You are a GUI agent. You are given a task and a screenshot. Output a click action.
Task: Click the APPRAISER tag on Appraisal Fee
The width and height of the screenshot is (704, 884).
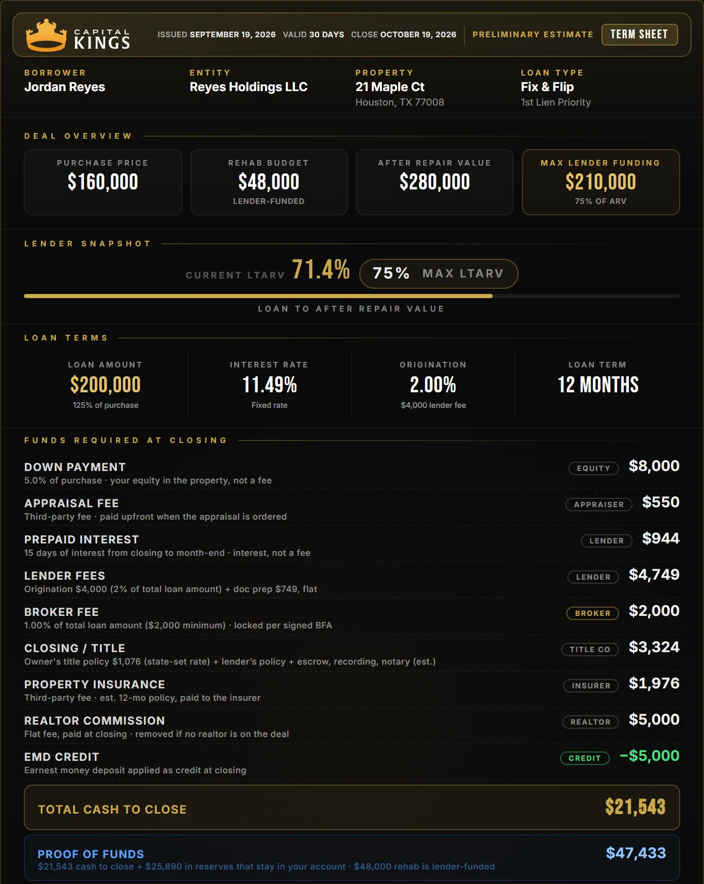tap(599, 505)
